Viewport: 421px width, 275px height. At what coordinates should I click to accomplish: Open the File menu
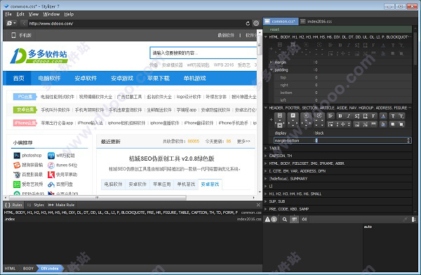coord(8,14)
